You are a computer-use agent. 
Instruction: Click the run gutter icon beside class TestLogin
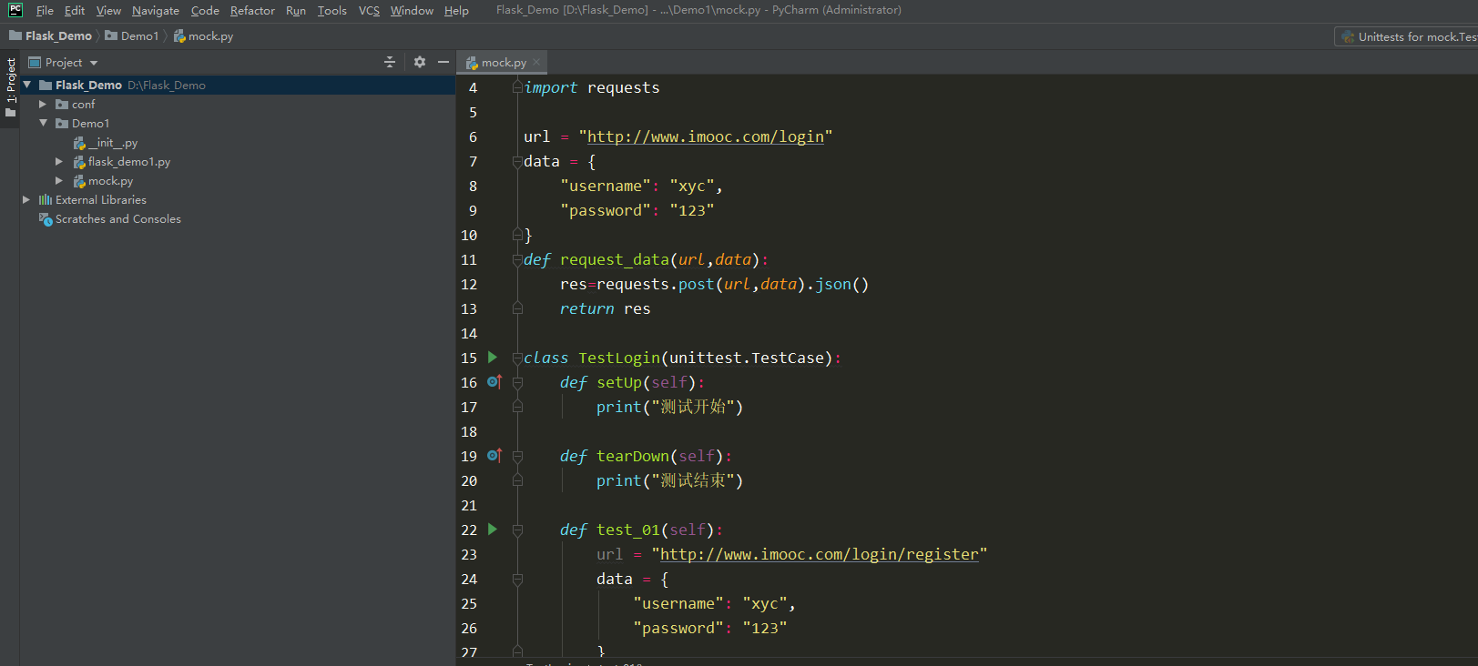coord(493,358)
